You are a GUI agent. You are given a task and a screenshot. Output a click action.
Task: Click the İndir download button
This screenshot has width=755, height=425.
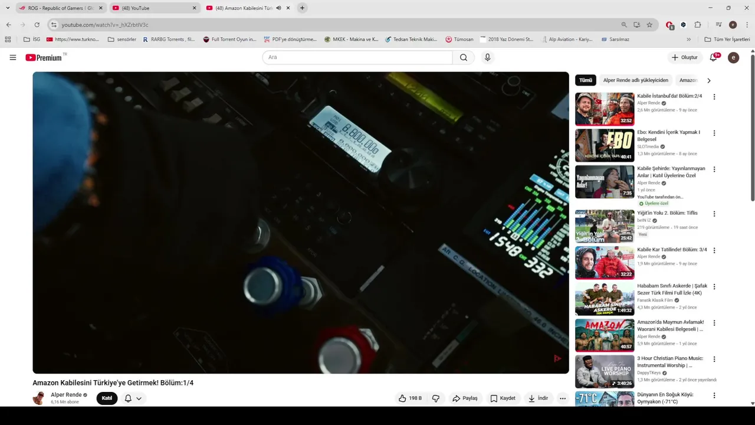538,398
